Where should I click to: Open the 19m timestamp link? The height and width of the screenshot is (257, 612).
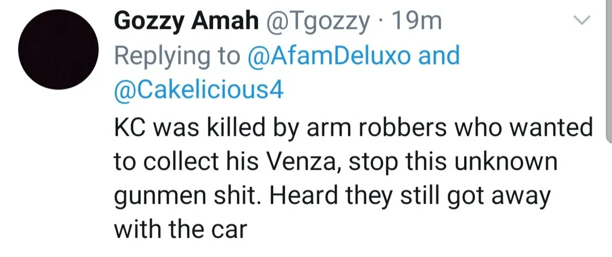417,22
